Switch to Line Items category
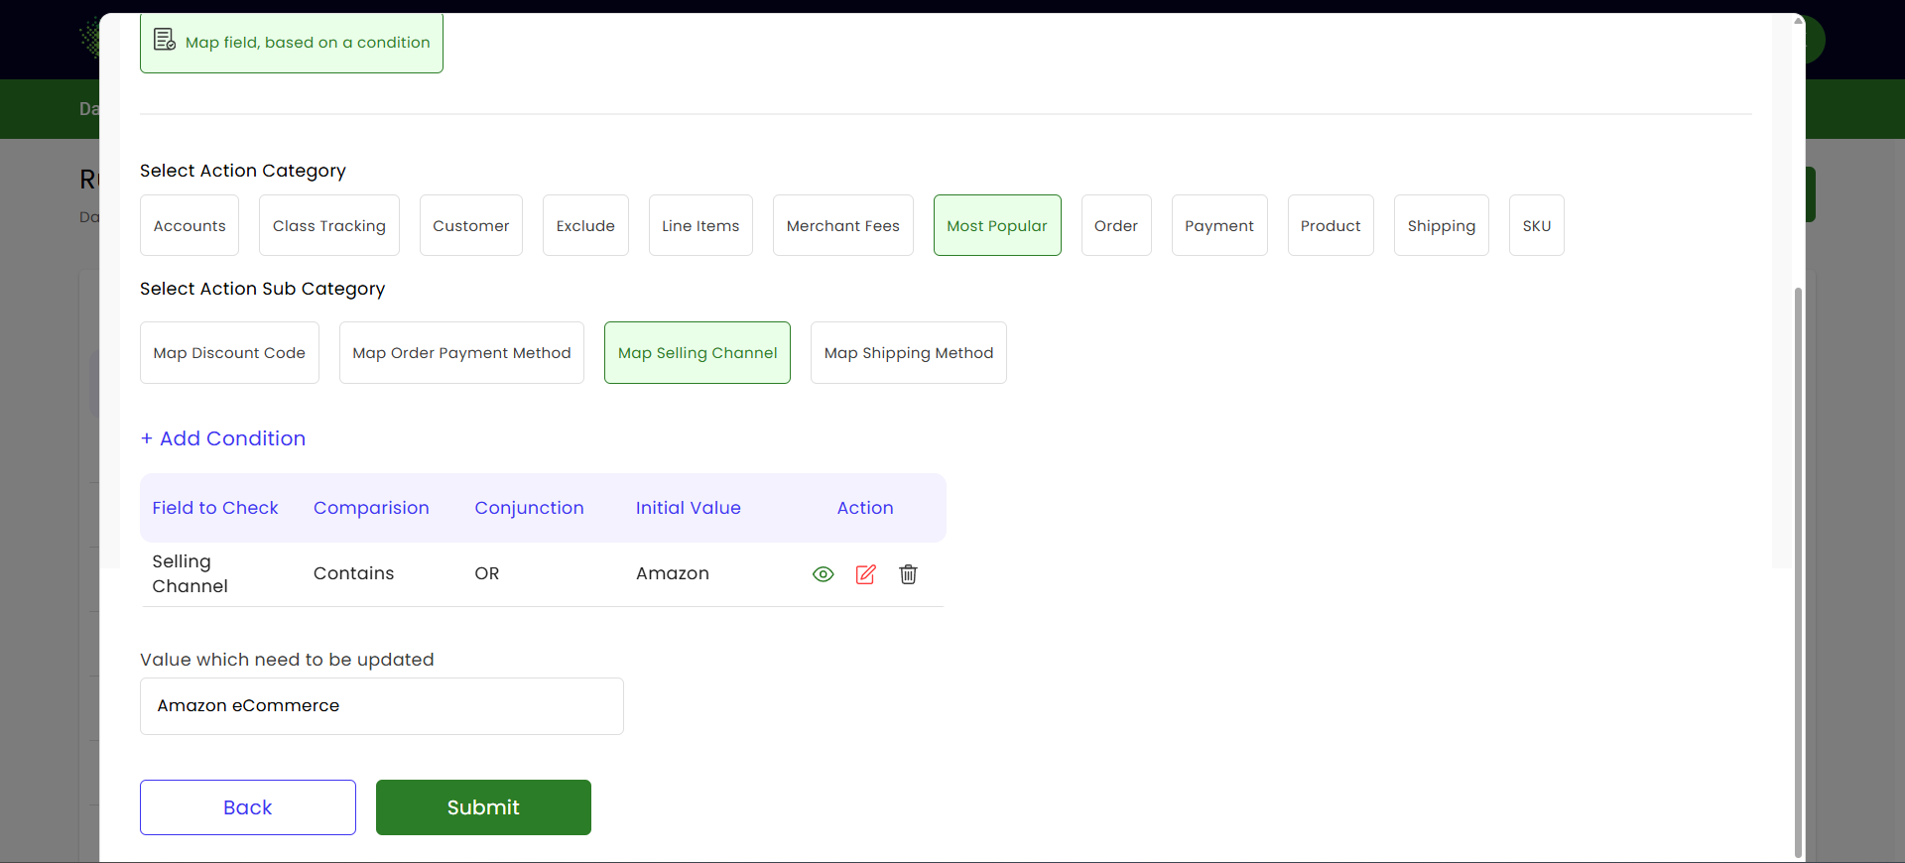This screenshot has height=863, width=1905. tap(700, 225)
